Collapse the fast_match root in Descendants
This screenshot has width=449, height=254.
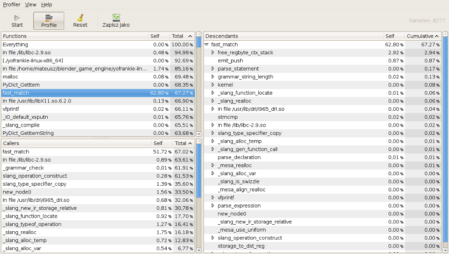point(207,45)
